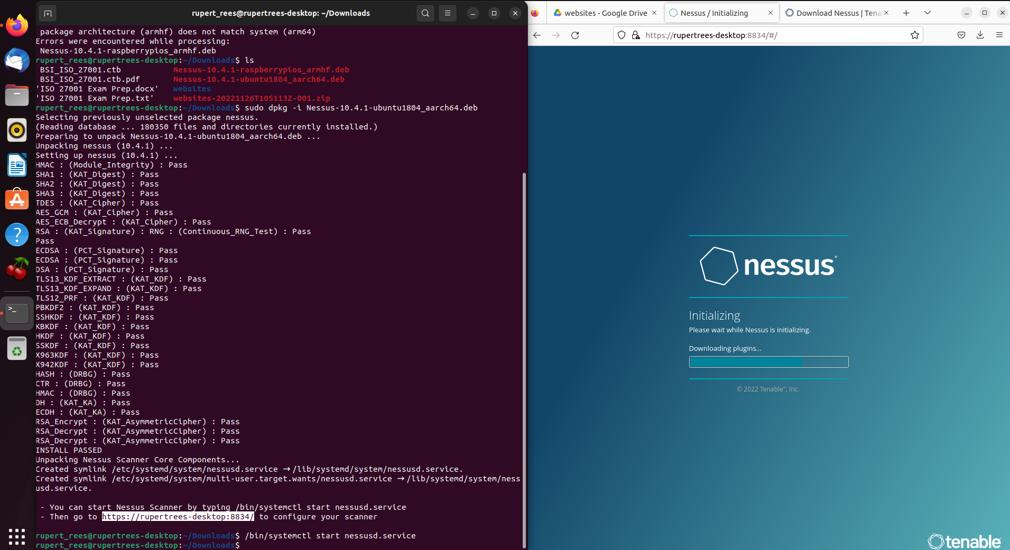The height and width of the screenshot is (550, 1010).
Task: Show Applications grid in dock
Action: point(17,536)
